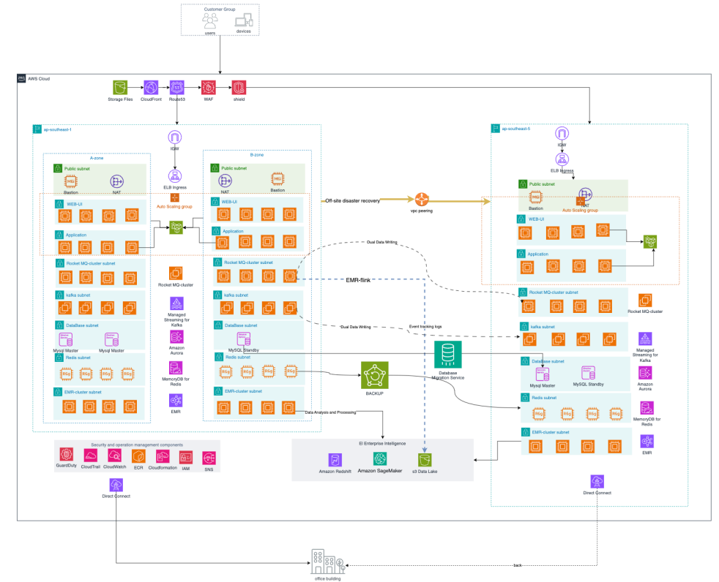Select the Bastion icon in A-zone
Viewport: 719px width, 582px height.
click(x=70, y=182)
